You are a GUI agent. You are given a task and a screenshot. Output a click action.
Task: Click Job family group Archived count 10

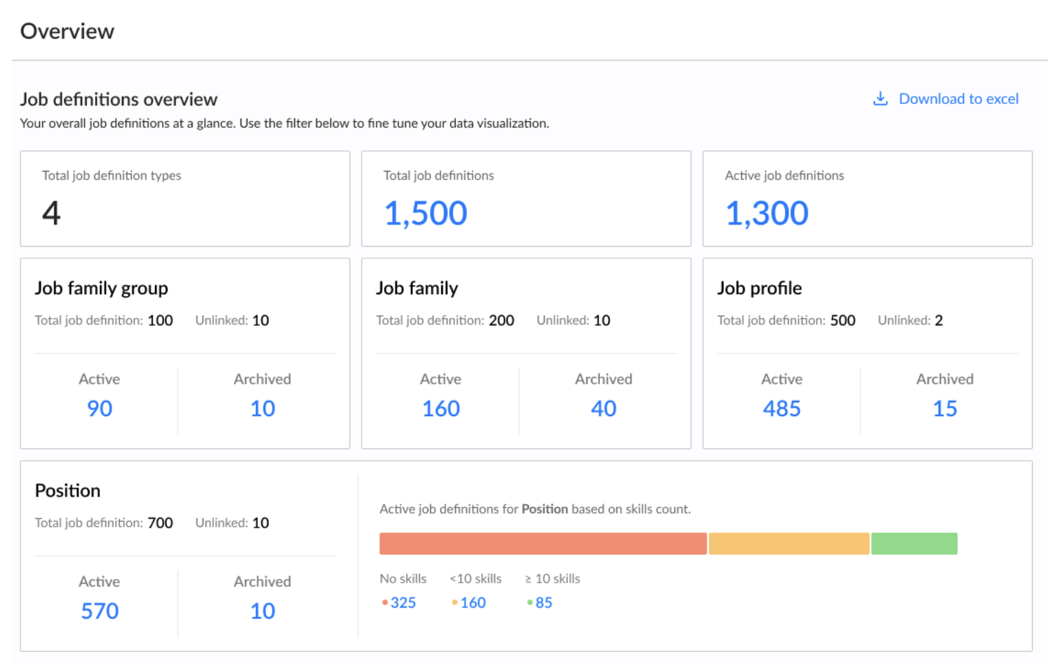[x=263, y=408]
